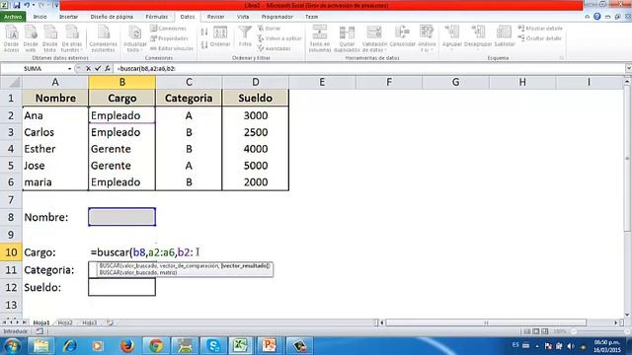Image resolution: width=632 pixels, height=355 pixels.
Task: Open Actualizar todo dropdown
Action: click(x=134, y=38)
